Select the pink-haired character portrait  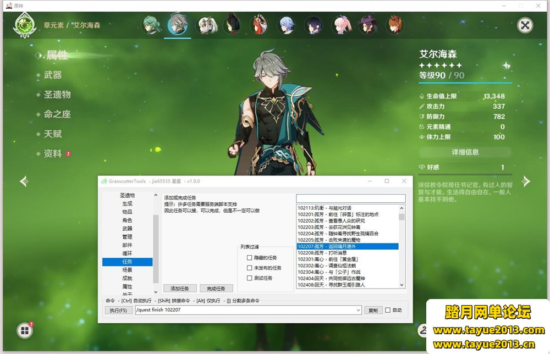click(340, 25)
